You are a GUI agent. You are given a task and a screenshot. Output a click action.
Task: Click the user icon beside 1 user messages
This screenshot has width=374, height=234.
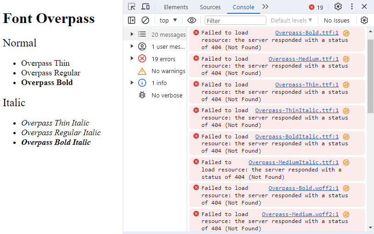point(142,46)
